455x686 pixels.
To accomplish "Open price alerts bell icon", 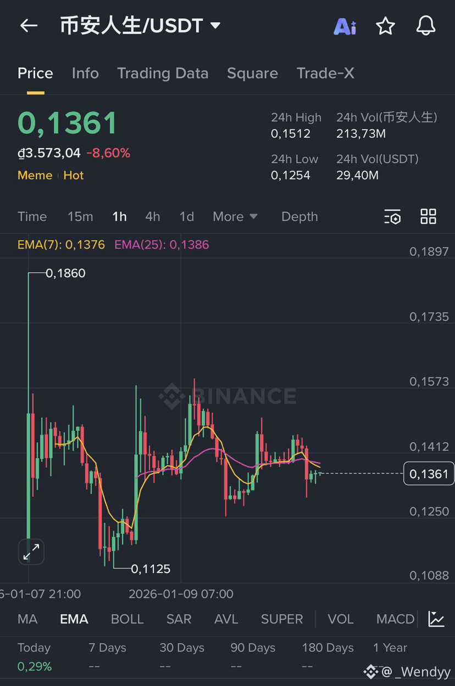I will click(x=426, y=26).
